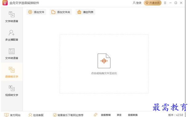Click the headset icon beside 在线客服
Screen dimensions: 190x117
pyautogui.click(x=30, y=115)
